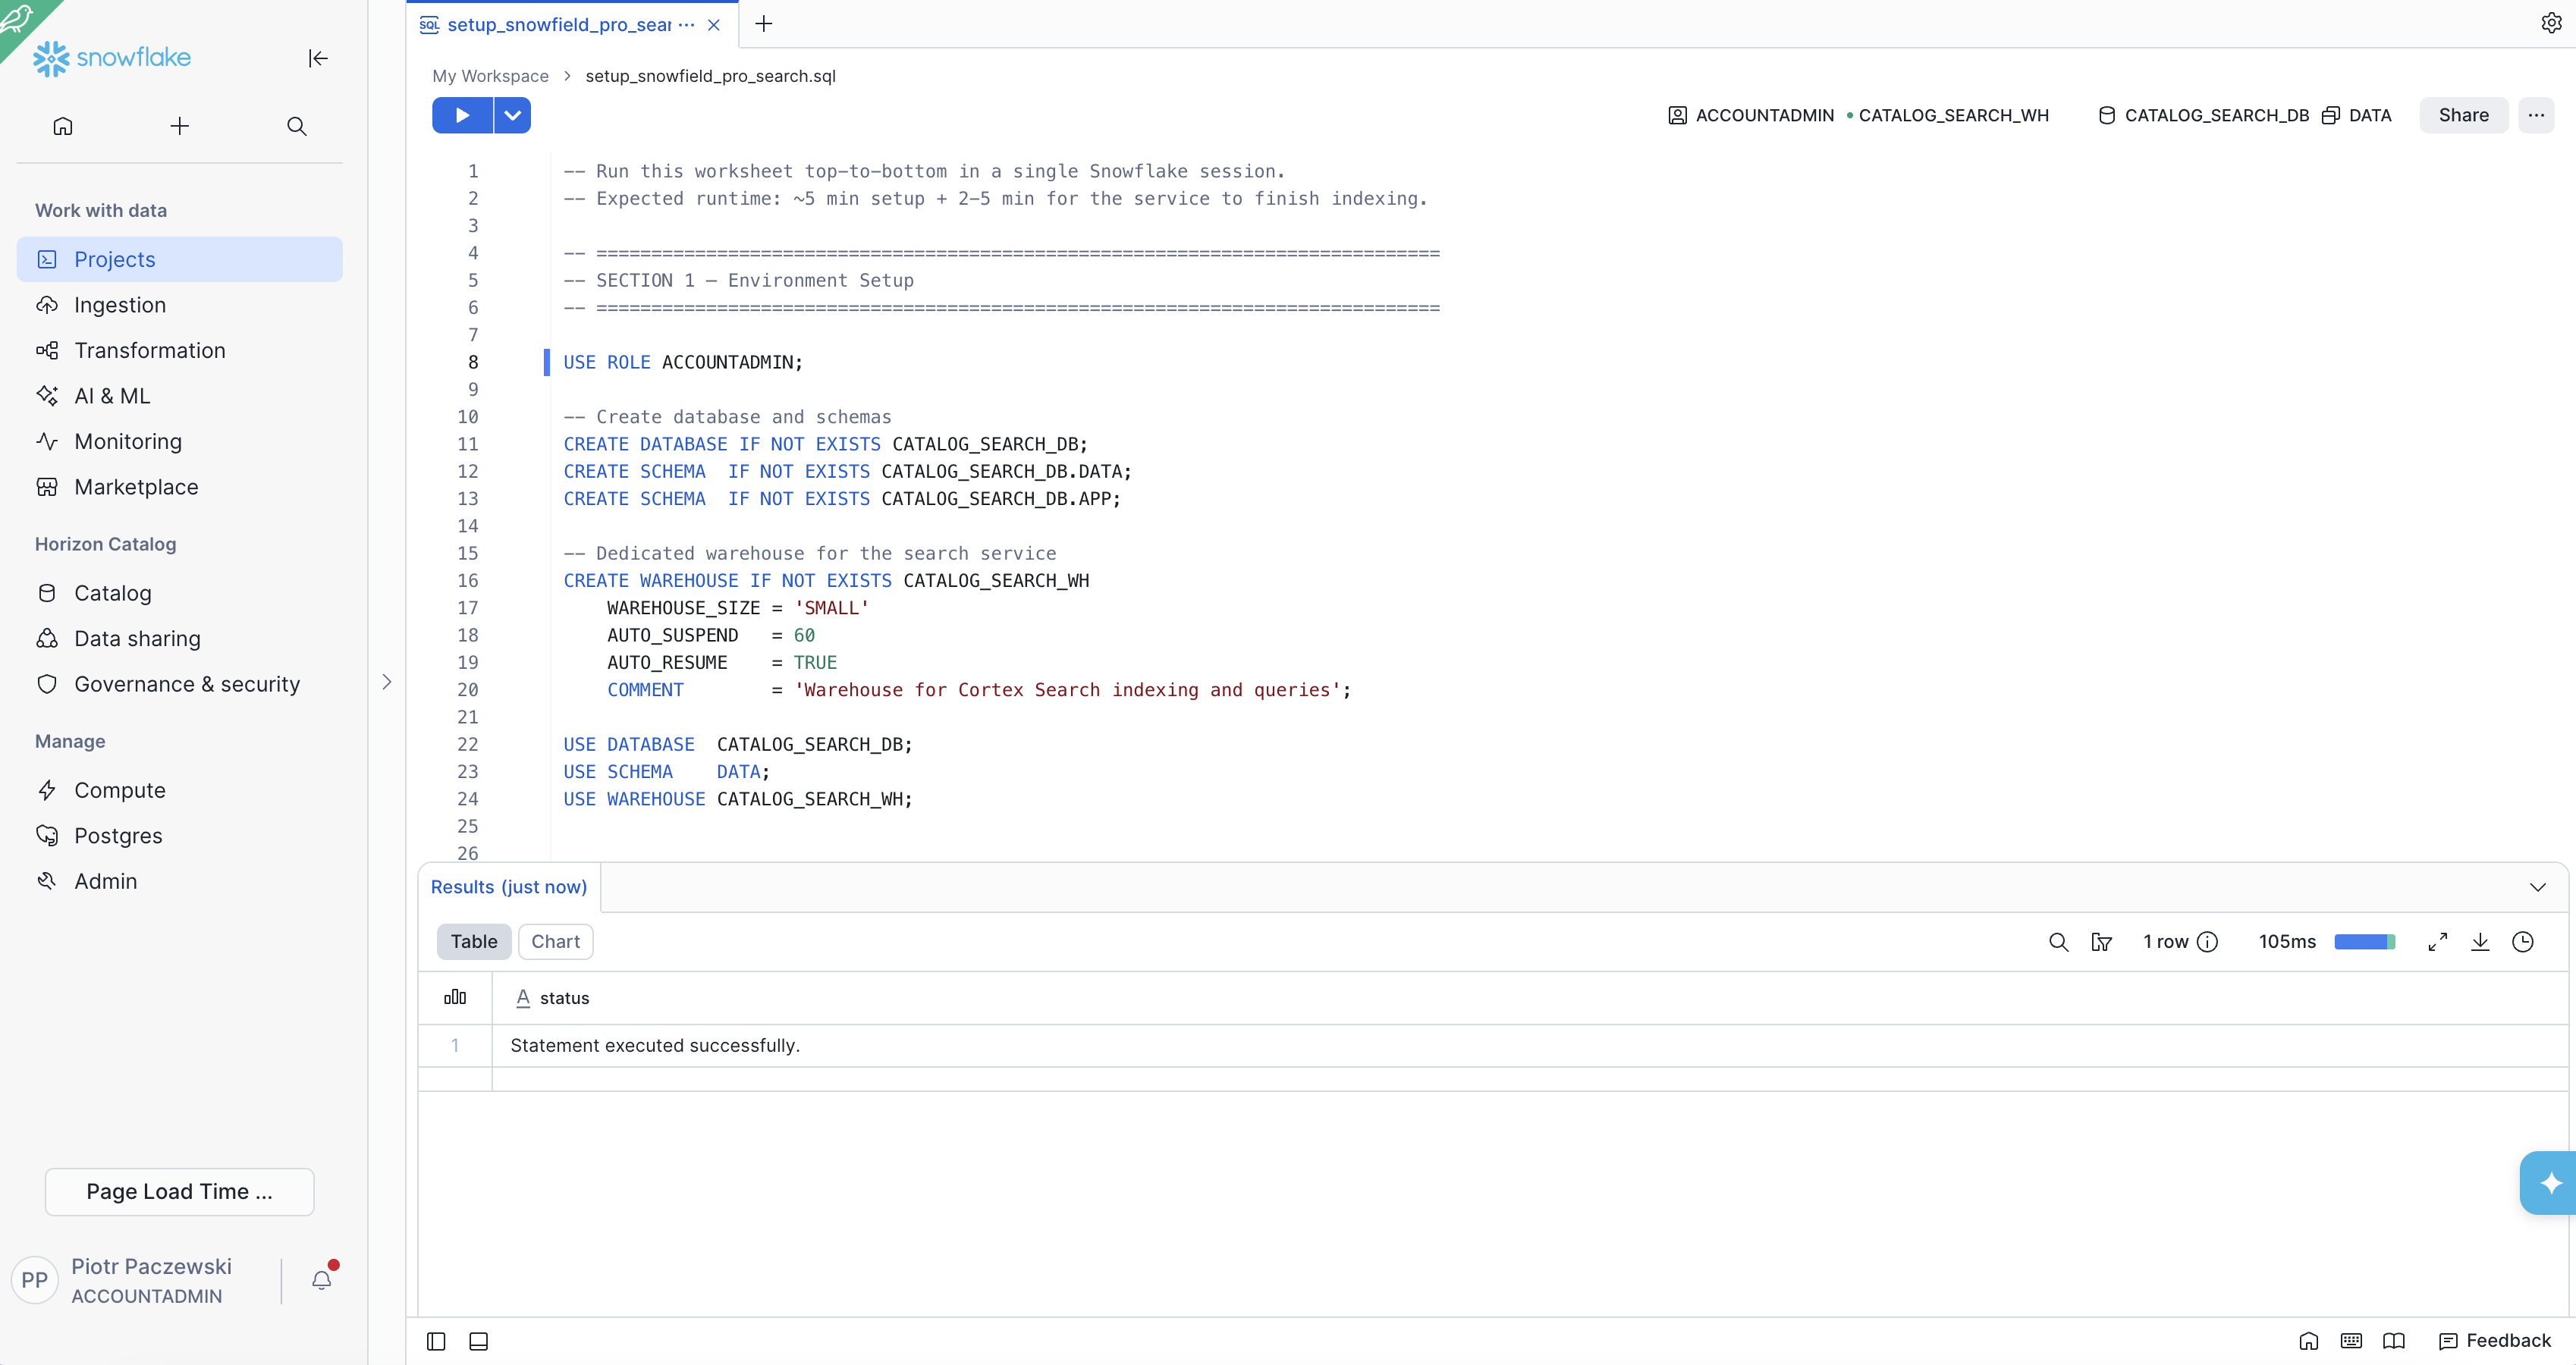Go to Snowflake home icon
The width and height of the screenshot is (2576, 1365).
click(x=63, y=126)
